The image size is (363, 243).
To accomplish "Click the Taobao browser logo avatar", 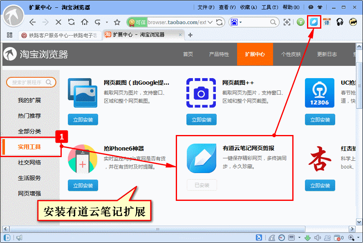I will (x=13, y=16).
